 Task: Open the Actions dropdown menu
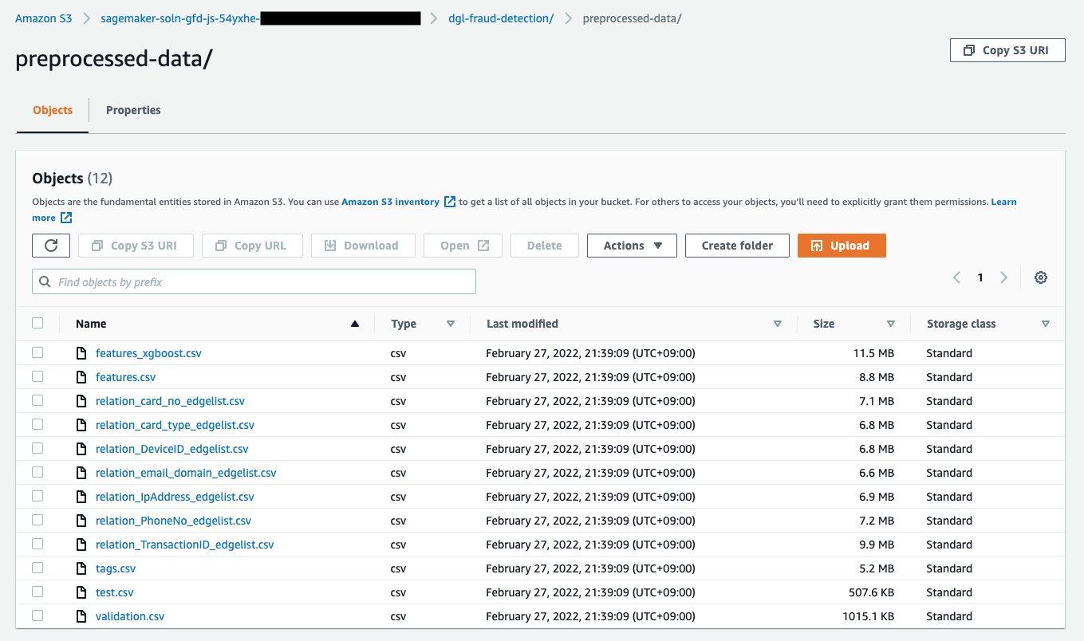632,246
